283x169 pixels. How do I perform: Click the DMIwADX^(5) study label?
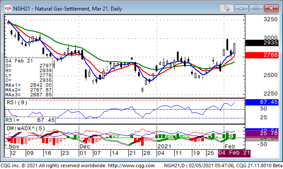(x=26, y=129)
